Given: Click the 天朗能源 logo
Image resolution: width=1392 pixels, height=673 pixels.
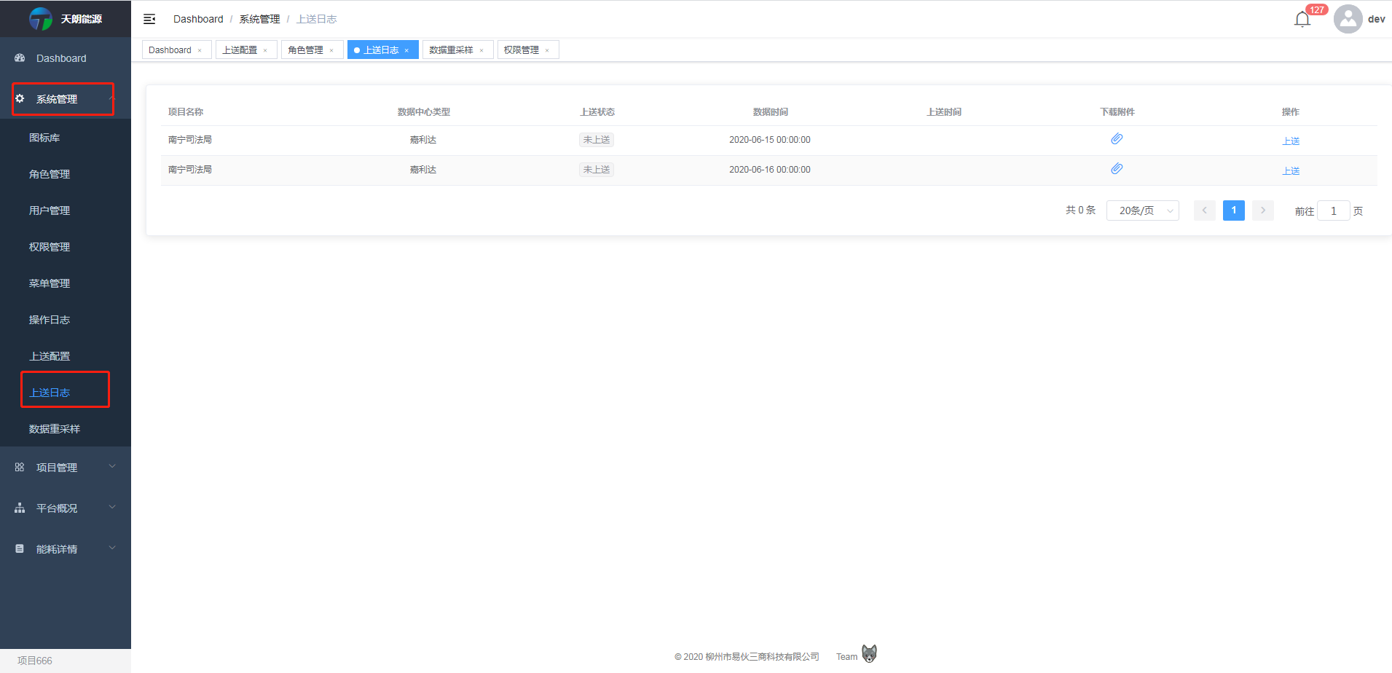Looking at the screenshot, I should click(x=41, y=19).
